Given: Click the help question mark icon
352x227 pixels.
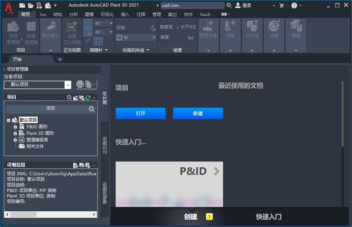Looking at the screenshot, I should pyautogui.click(x=294, y=6).
